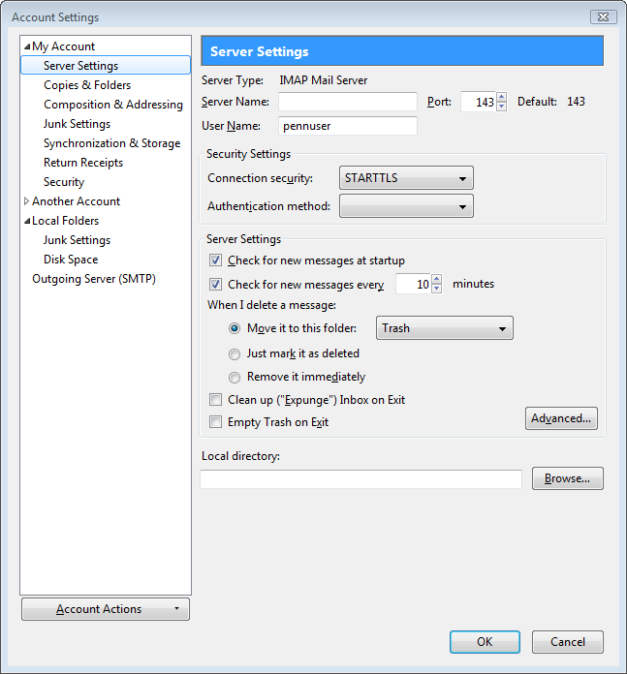
Task: Select Copies & Folders in sidebar
Action: point(87,85)
